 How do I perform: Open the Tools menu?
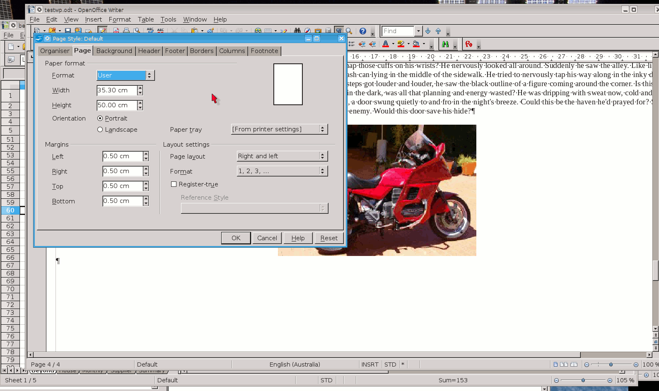(168, 19)
